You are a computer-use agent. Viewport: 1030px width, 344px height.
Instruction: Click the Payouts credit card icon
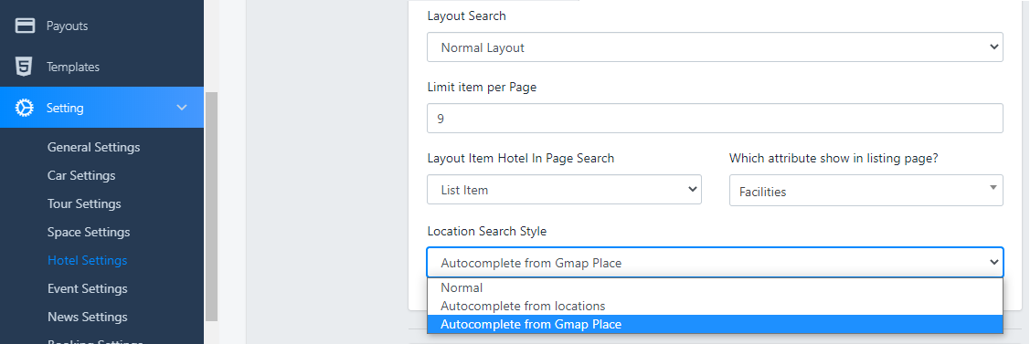tap(25, 26)
